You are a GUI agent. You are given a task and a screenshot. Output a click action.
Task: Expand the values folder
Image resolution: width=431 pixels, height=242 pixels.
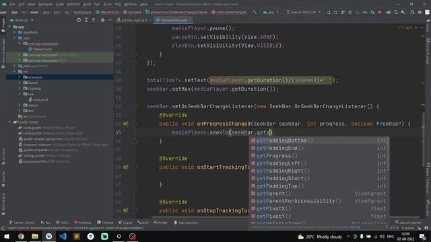[x=20, y=105]
